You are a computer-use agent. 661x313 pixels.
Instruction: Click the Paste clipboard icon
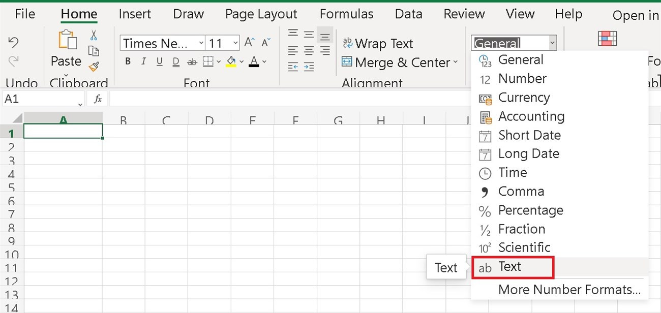tap(66, 41)
